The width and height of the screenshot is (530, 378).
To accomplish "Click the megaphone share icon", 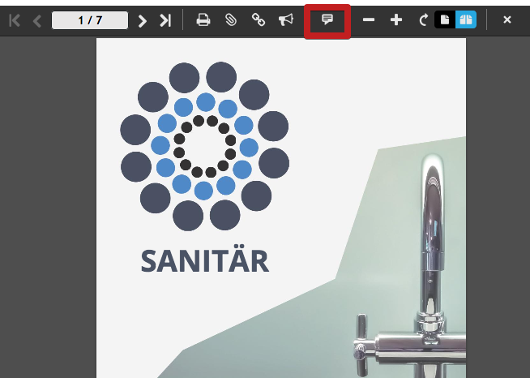I will pos(286,20).
